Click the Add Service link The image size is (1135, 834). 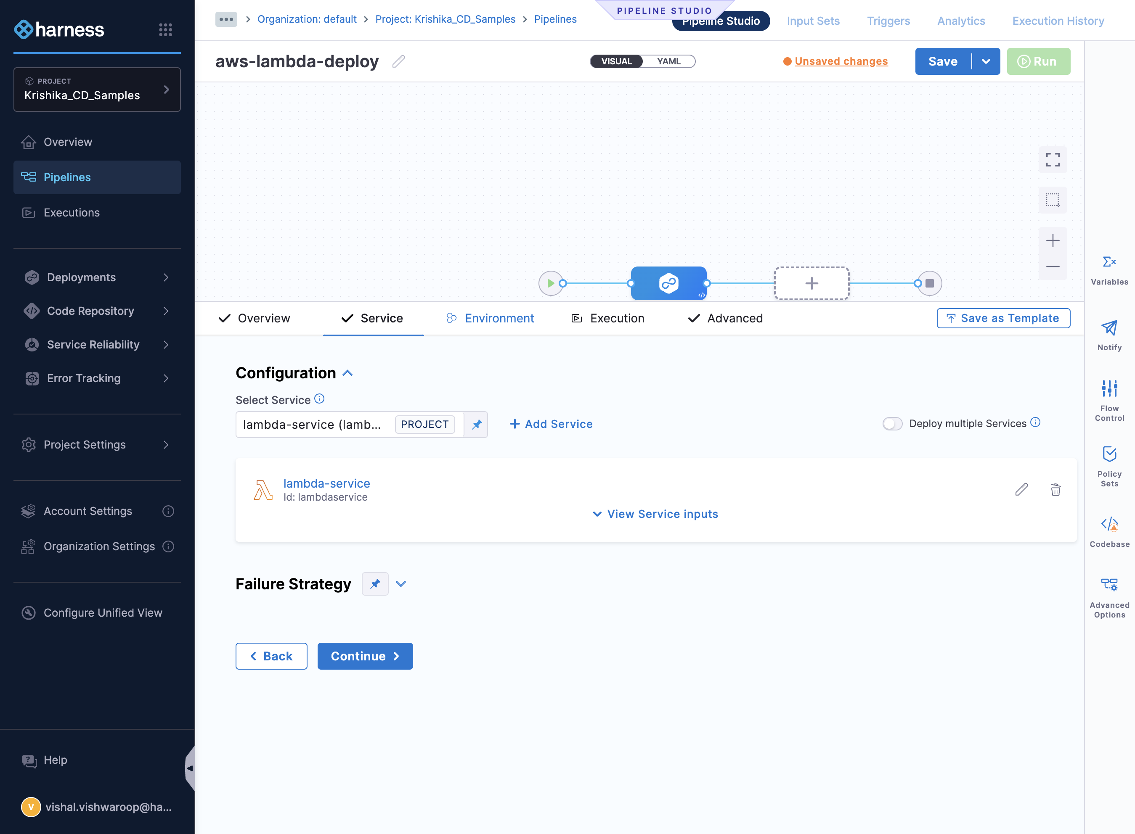[x=551, y=425]
